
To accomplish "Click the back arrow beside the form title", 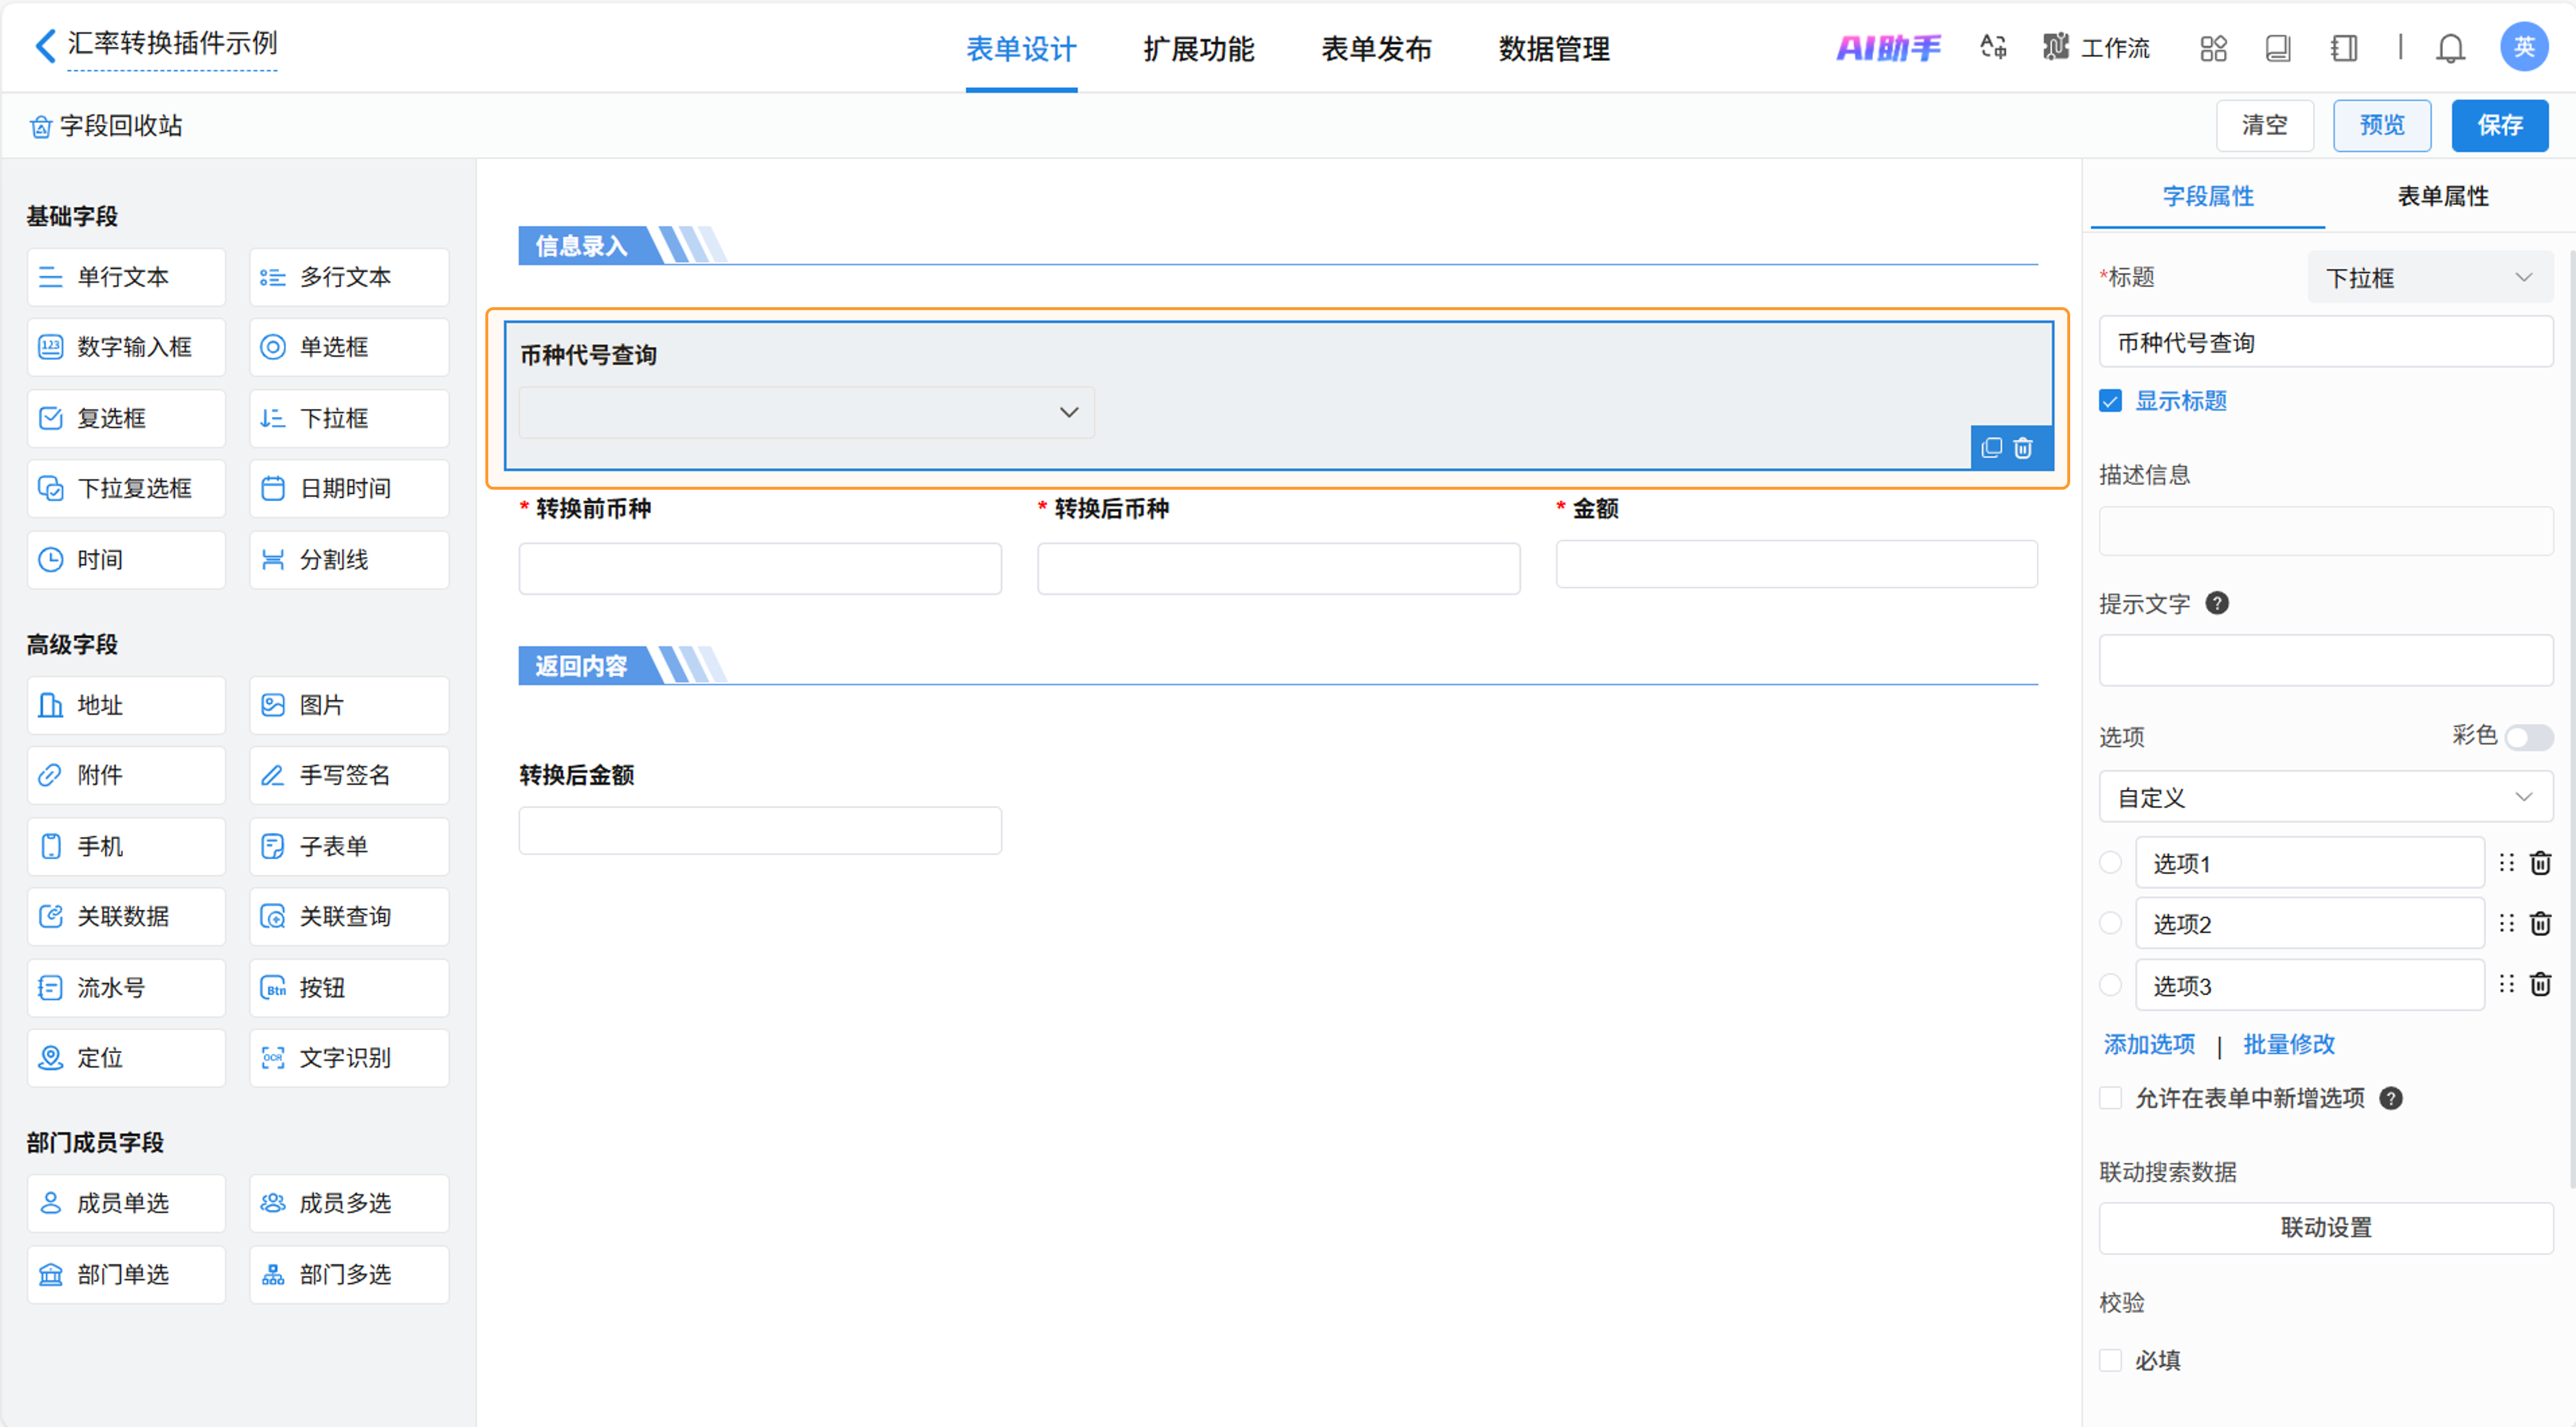I will coord(44,45).
